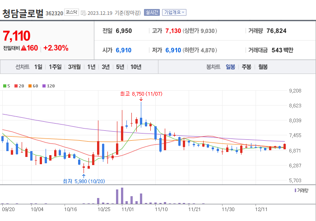This screenshot has width=316, height=221.
Task: Select the 3년 line chart tab
Action: pos(106,67)
